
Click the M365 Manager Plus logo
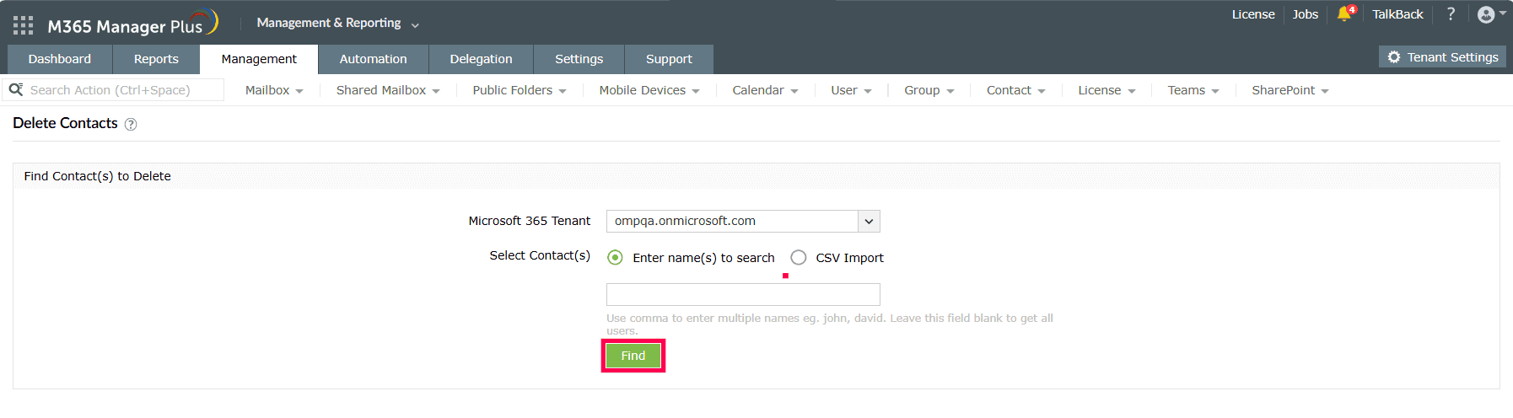[132, 24]
